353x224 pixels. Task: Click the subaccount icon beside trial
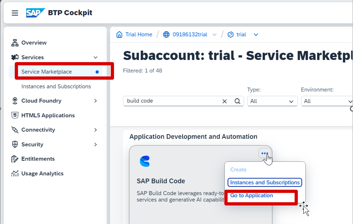point(231,34)
